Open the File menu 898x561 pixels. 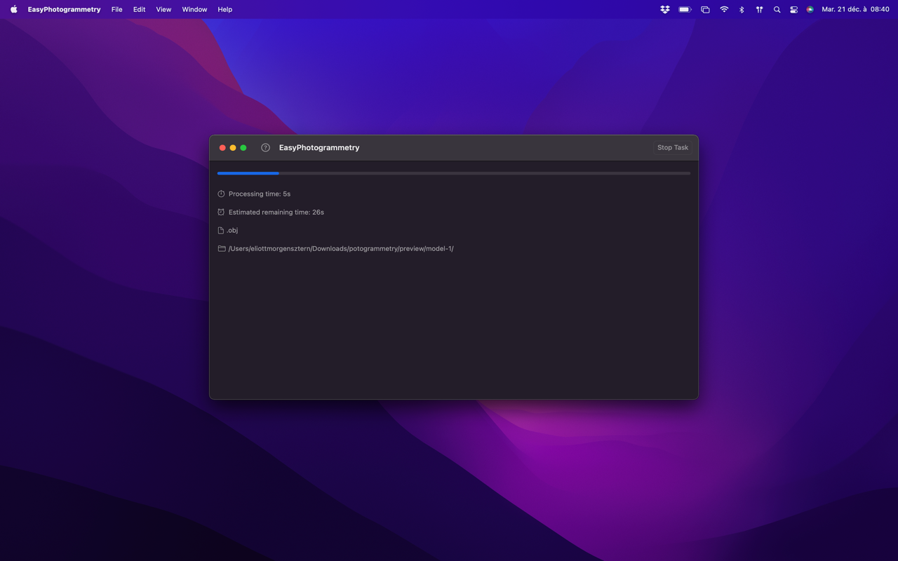tap(116, 10)
